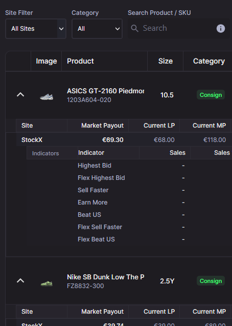Click the Flex Highest Bid indicator row
The width and height of the screenshot is (232, 326).
[x=101, y=178]
